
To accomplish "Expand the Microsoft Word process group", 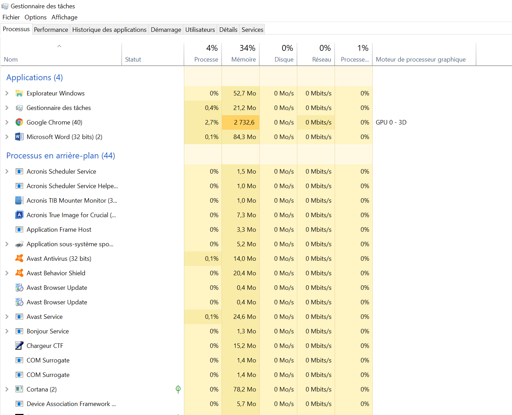I will (7, 137).
